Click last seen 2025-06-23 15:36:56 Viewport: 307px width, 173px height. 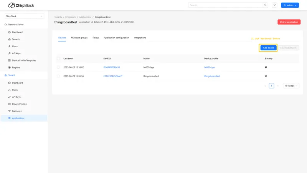tap(74, 76)
